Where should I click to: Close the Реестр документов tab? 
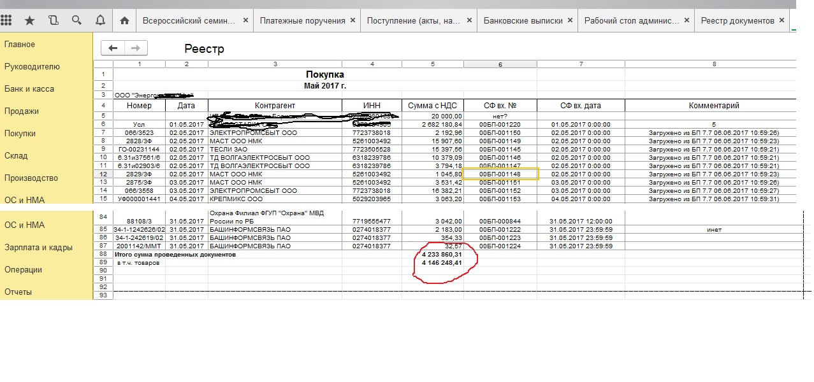pyautogui.click(x=781, y=20)
